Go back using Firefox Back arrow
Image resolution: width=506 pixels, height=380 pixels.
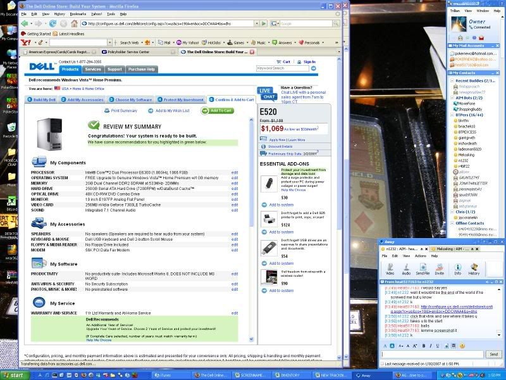pos(25,23)
